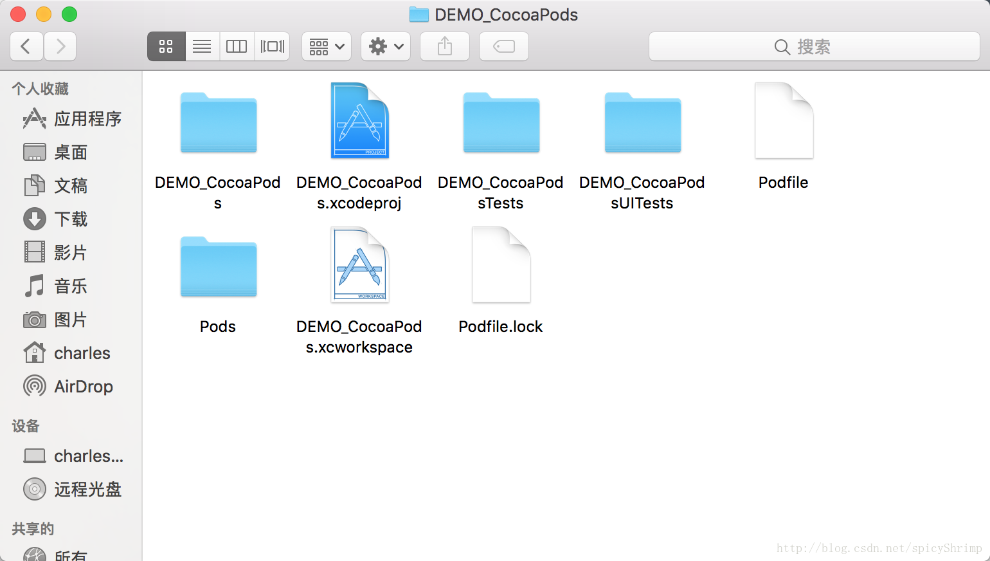
Task: Open 应用程序 in the sidebar
Action: [71, 119]
